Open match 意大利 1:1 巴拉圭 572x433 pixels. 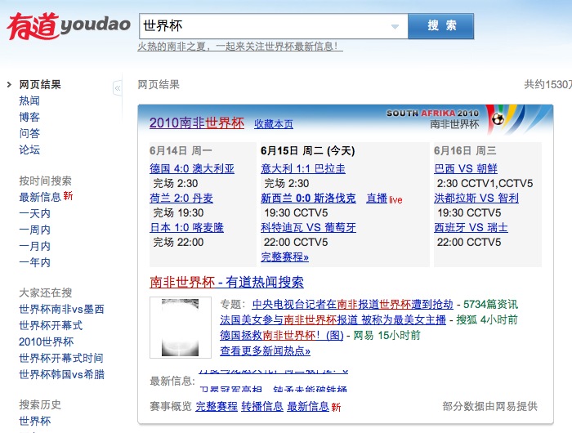[303, 168]
